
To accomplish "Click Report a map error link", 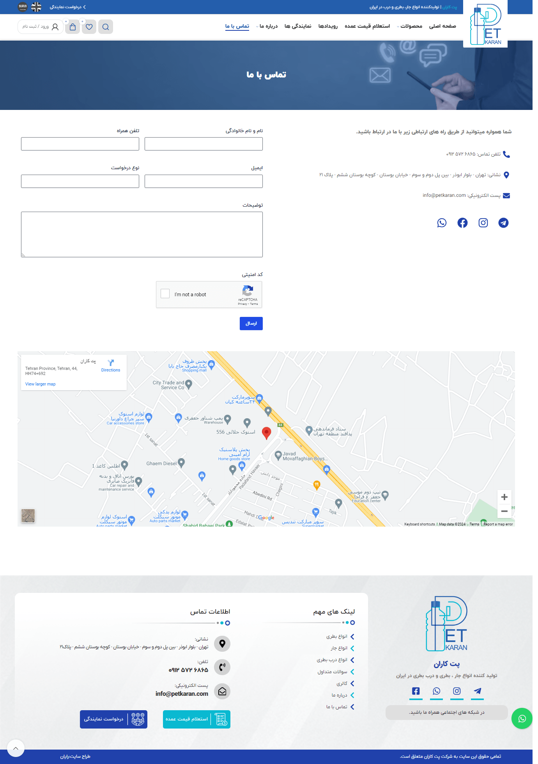I will 498,524.
